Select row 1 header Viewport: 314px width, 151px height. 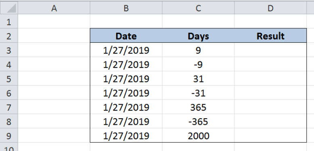(x=9, y=21)
